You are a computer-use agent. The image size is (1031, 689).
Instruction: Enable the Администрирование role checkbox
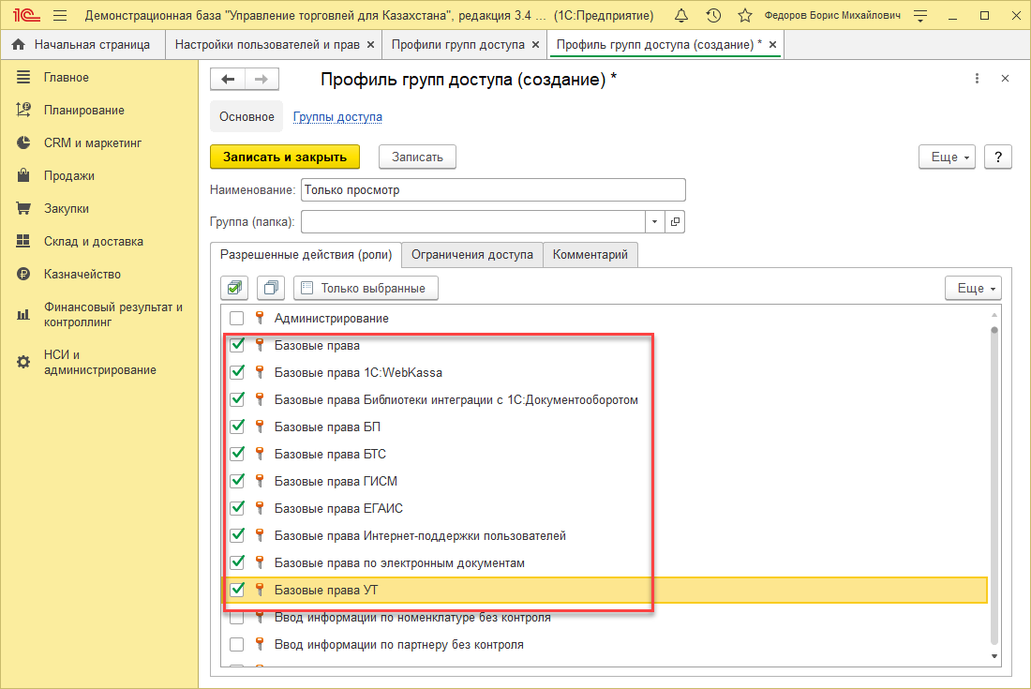[237, 319]
